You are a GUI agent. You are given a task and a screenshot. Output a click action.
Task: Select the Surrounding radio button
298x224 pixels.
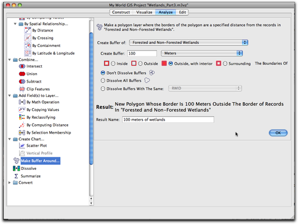click(x=225, y=64)
